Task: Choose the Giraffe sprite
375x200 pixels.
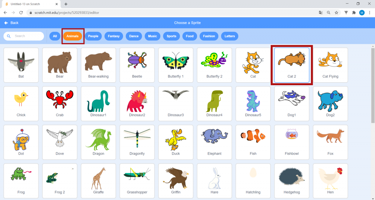Action: point(98,181)
